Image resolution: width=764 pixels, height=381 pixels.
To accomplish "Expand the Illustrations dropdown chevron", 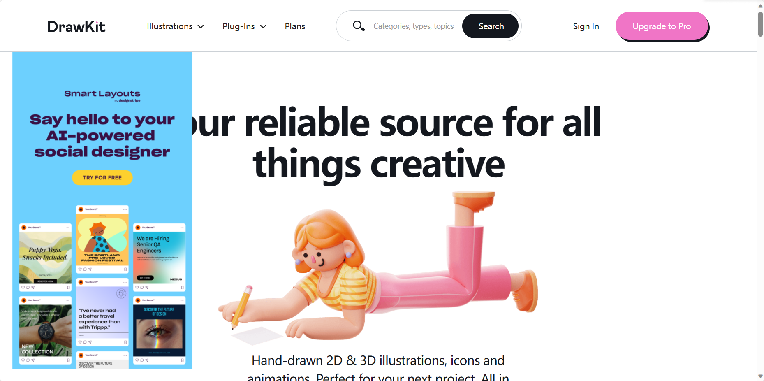I will point(201,27).
